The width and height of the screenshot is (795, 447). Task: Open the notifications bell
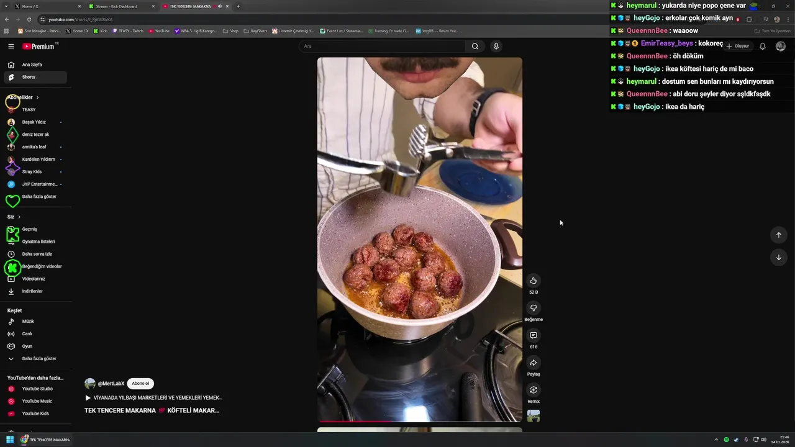[763, 46]
